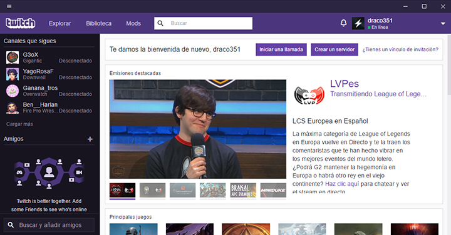The height and width of the screenshot is (235, 451).
Task: Click the Iniciar una llamada button
Action: [281, 49]
